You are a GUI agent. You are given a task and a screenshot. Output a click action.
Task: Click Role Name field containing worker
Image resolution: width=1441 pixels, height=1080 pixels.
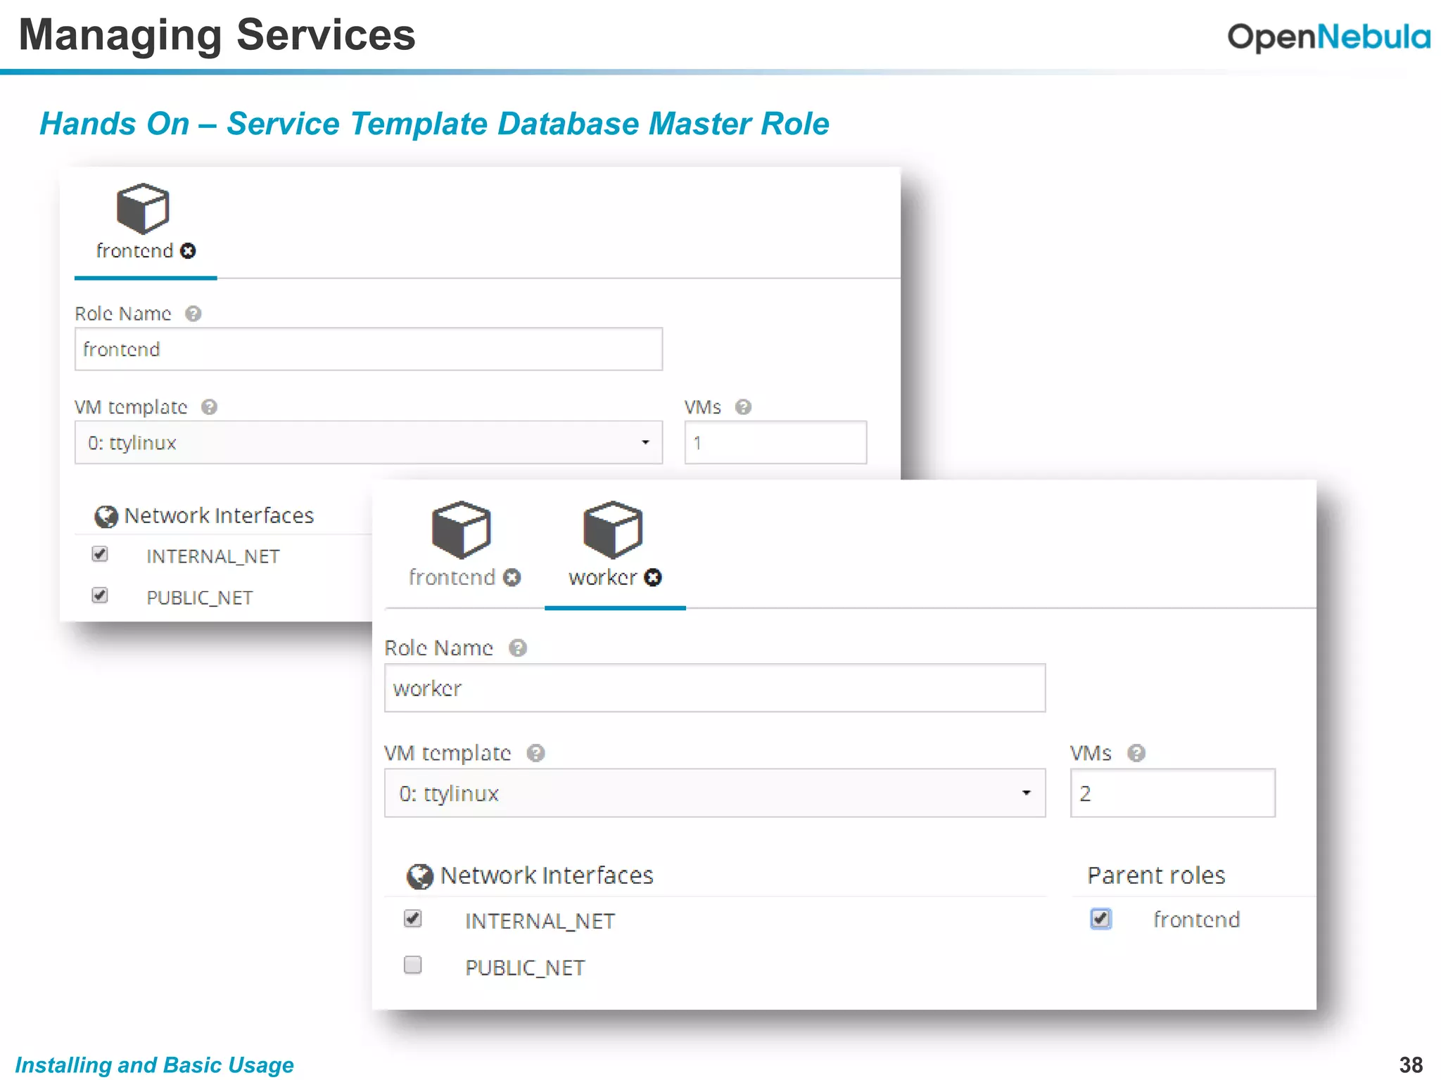tap(715, 688)
